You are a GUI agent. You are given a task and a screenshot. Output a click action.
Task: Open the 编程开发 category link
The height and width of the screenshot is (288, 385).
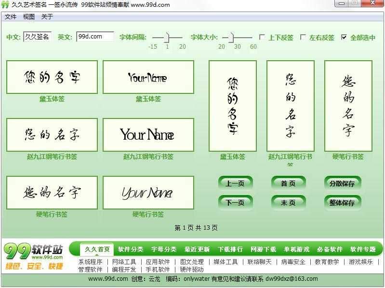coord(124,269)
